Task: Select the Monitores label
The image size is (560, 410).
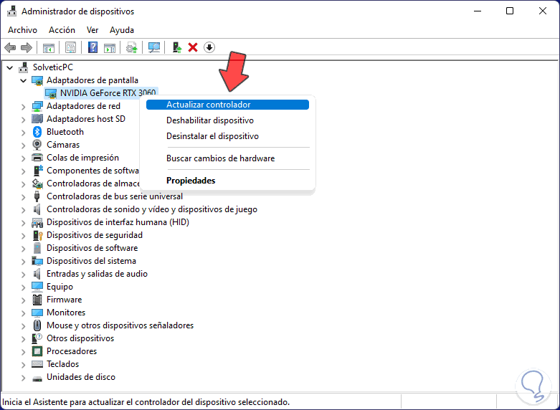Action: tap(66, 313)
